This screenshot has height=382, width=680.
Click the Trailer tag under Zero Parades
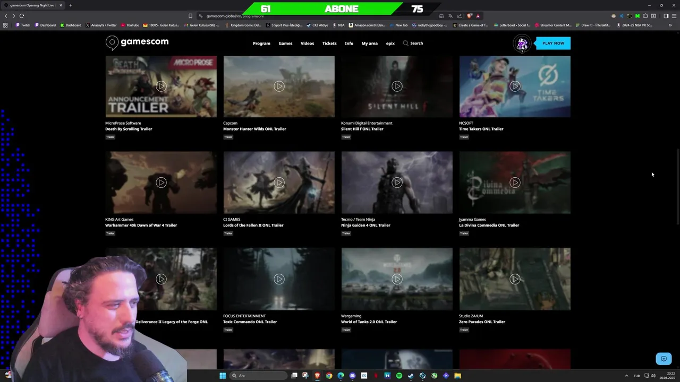[464, 330]
